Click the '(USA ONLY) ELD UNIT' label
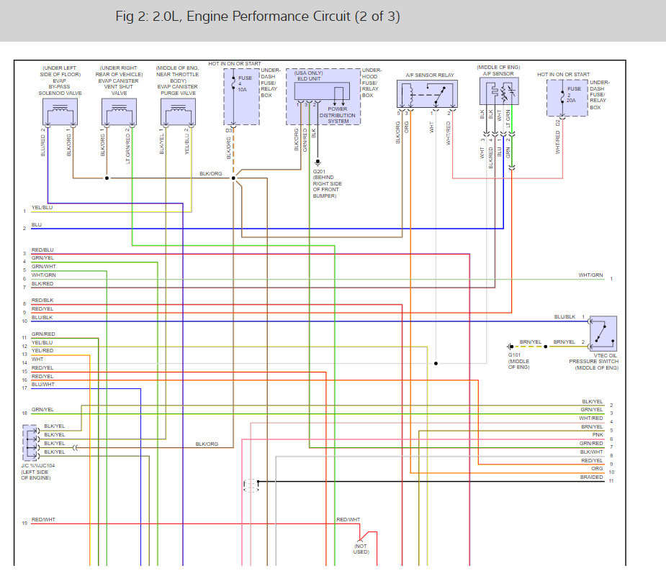 (309, 76)
